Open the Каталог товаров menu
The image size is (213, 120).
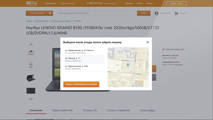coord(39,13)
